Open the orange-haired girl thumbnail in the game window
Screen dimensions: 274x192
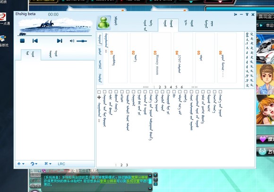click(265, 110)
